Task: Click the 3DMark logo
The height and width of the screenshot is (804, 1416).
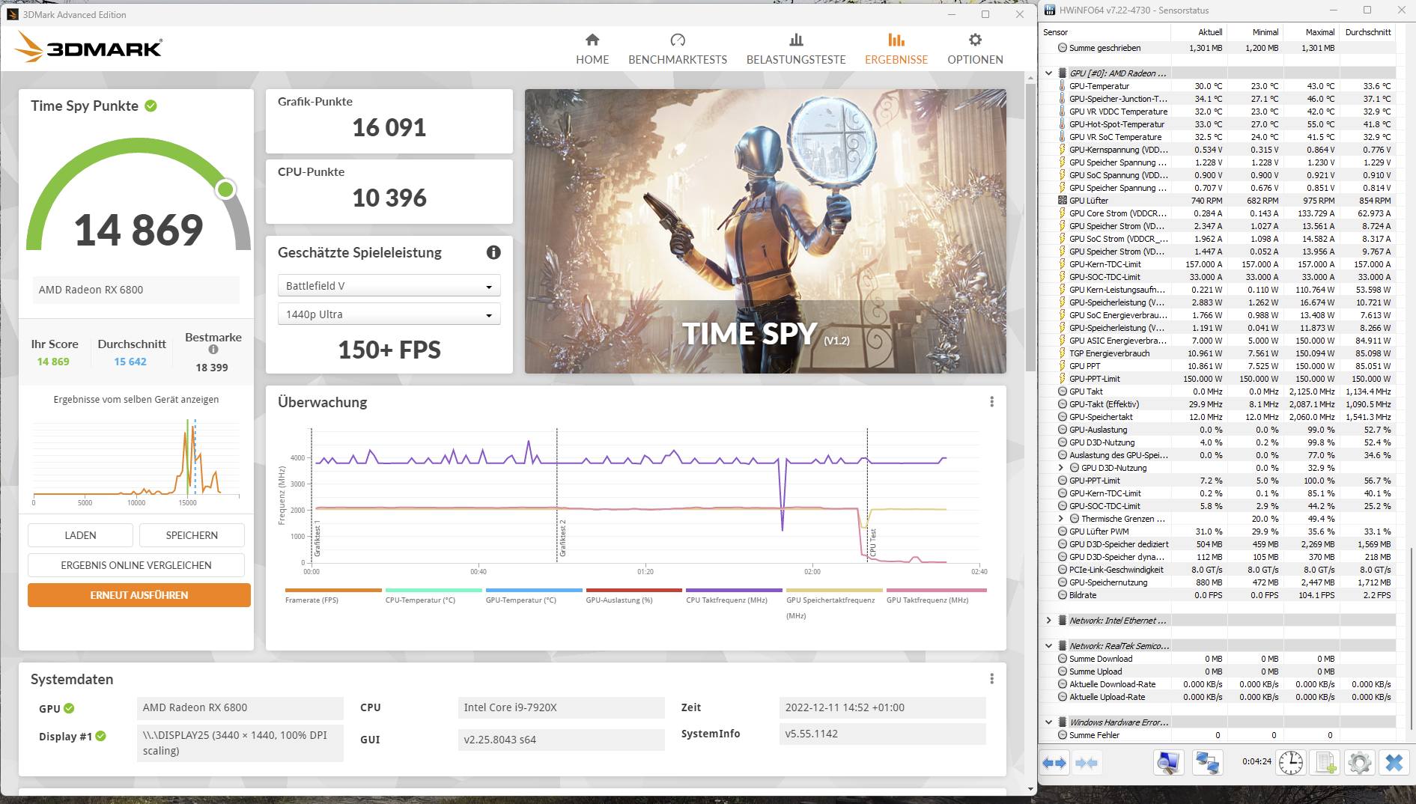Action: 89,48
